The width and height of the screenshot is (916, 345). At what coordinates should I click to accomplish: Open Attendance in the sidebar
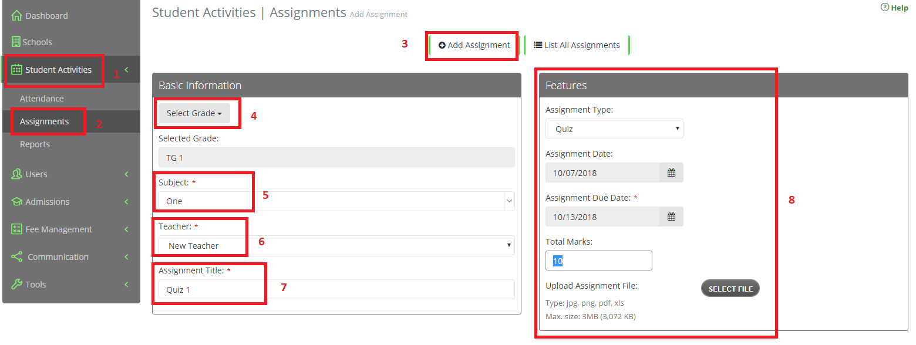pos(42,99)
